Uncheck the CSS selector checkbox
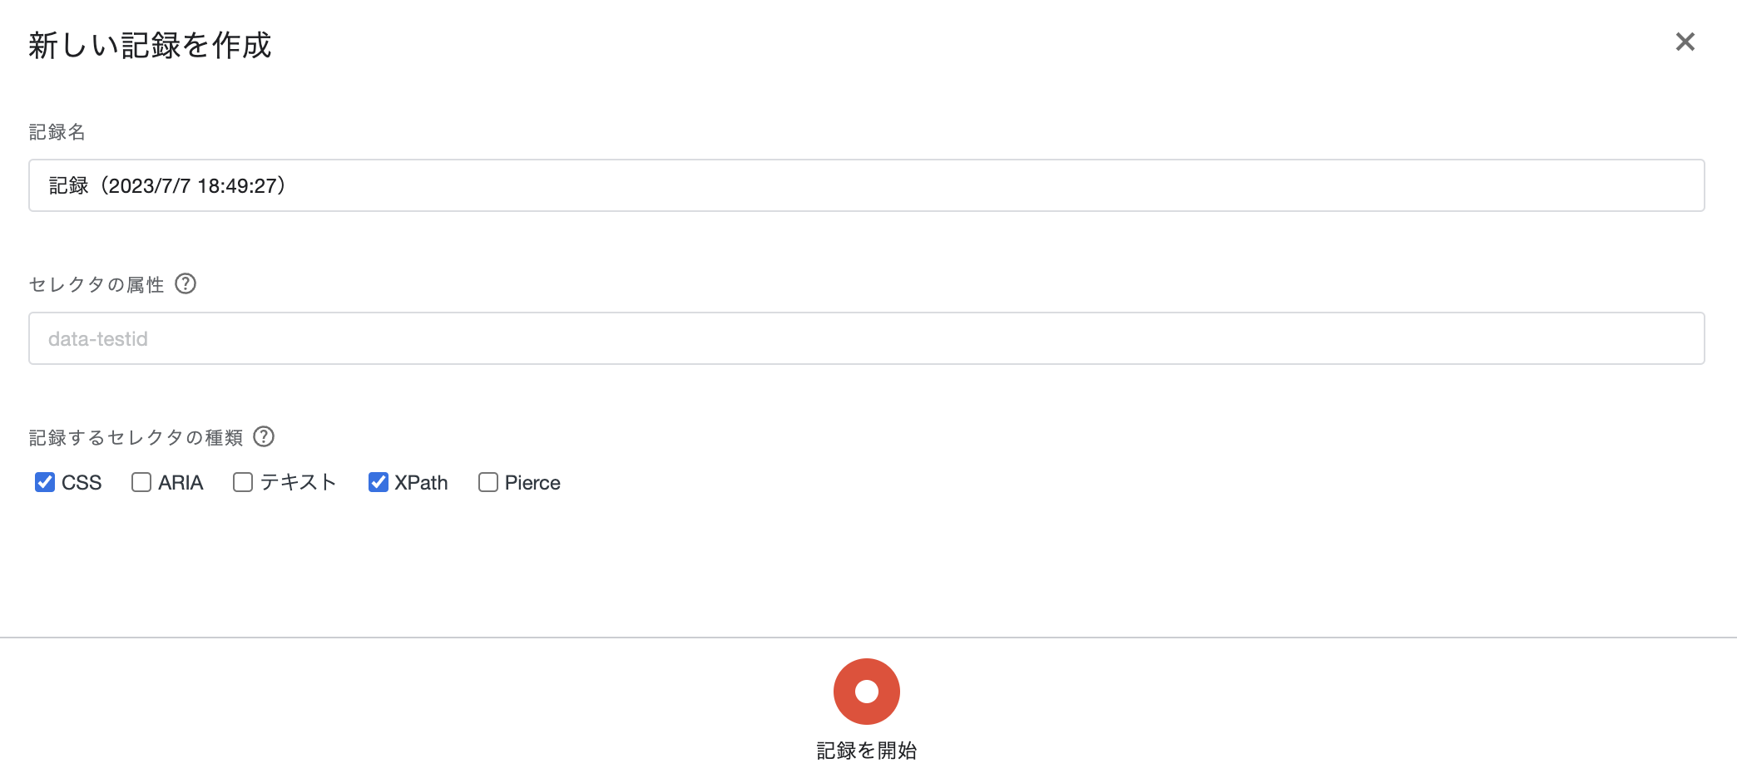 point(45,482)
